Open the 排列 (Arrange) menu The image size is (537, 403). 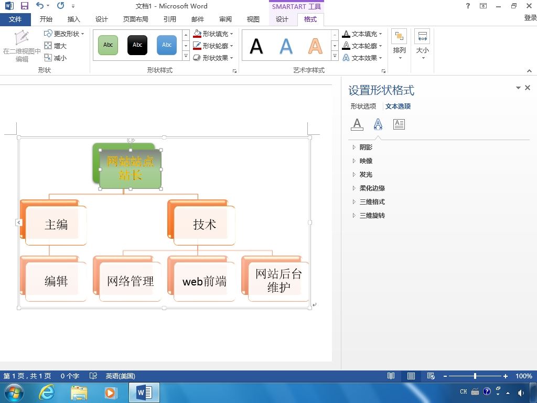click(399, 45)
